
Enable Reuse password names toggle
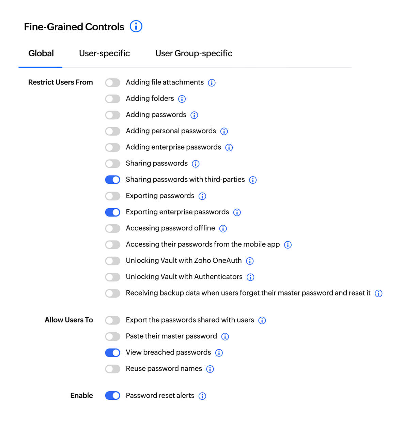[112, 369]
